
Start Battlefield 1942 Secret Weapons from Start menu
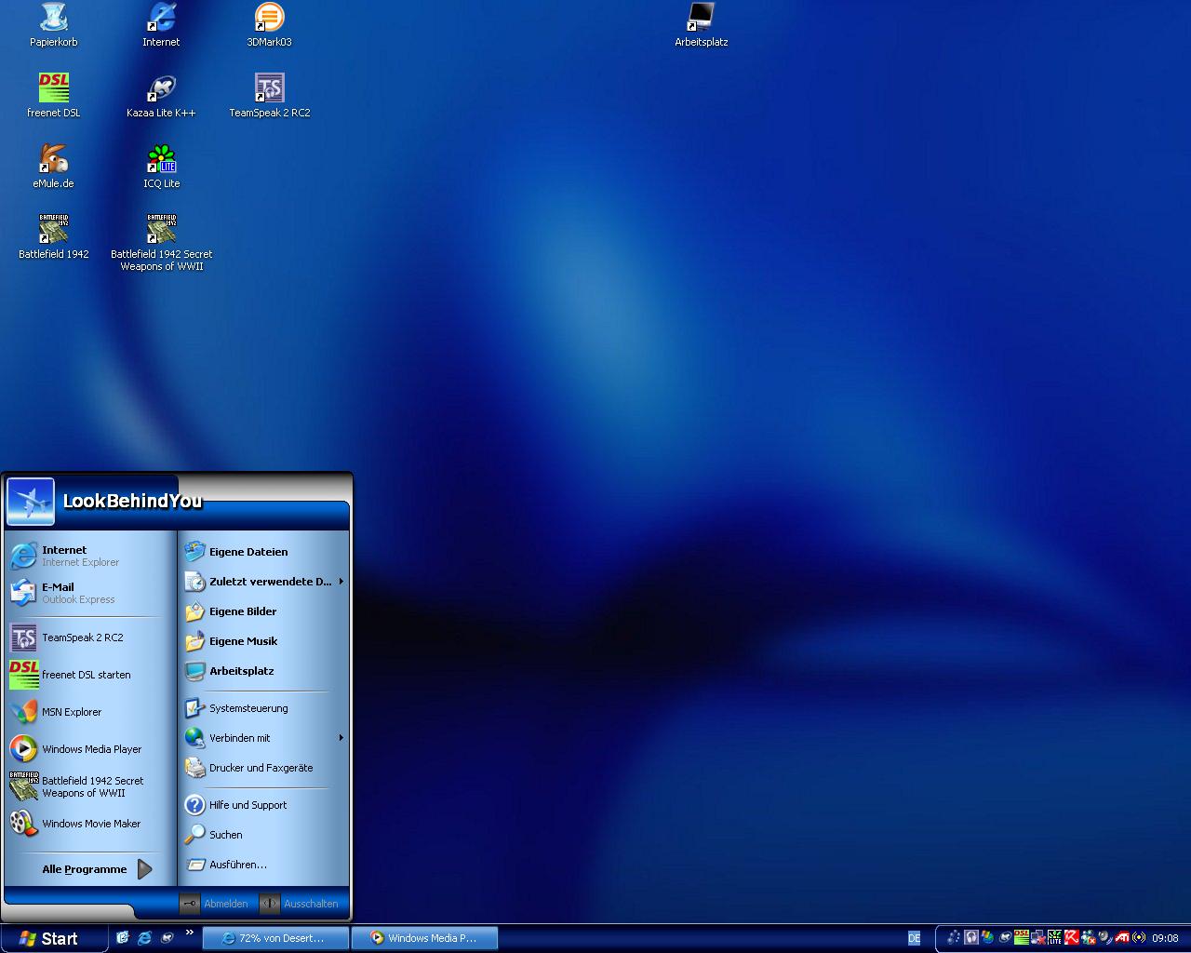point(90,786)
